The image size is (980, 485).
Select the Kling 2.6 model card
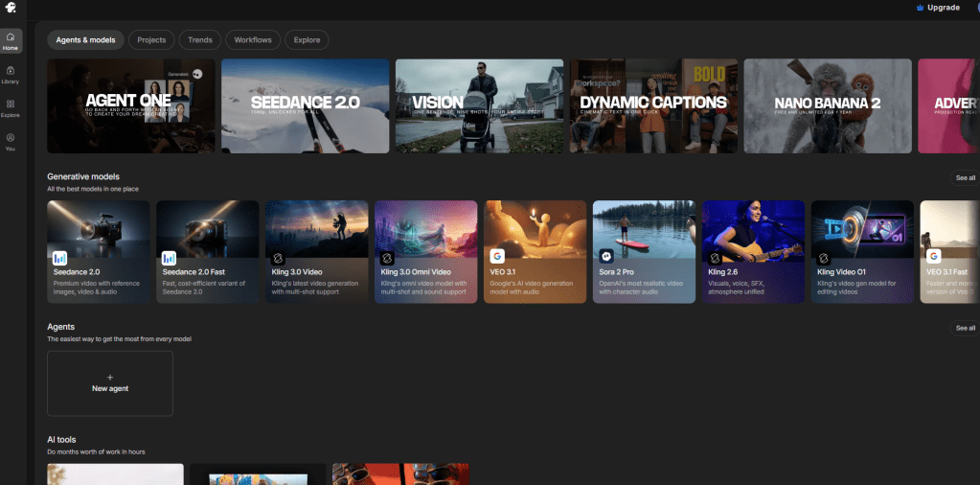pos(753,252)
